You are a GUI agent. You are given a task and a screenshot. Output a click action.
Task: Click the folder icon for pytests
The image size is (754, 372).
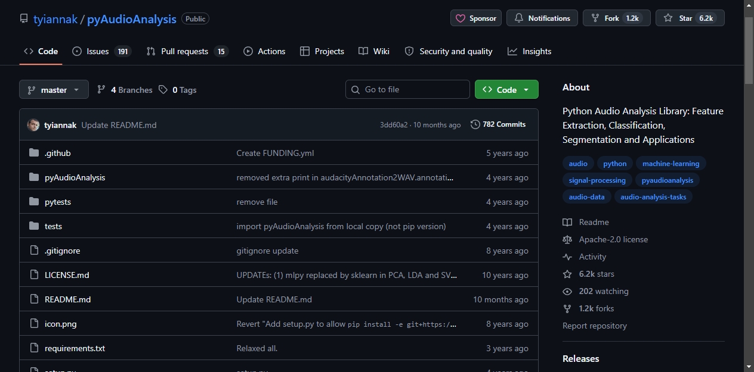pos(34,202)
